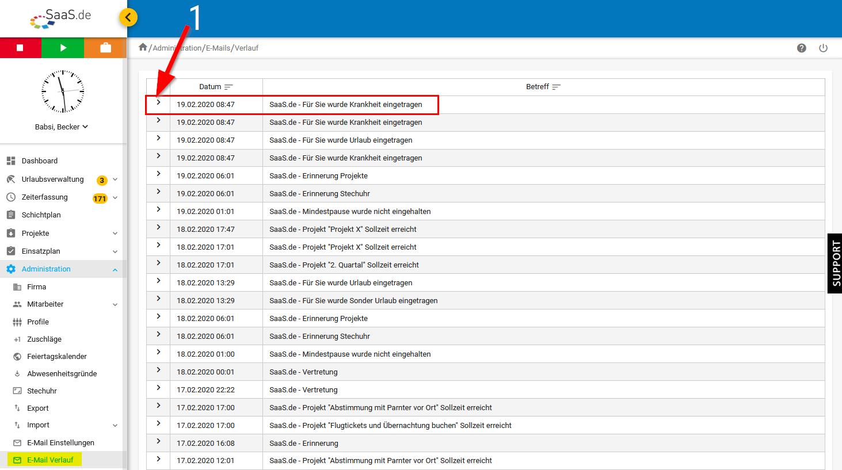Click Urlaubsverwaltung badge 3
The height and width of the screenshot is (470, 842).
coord(102,180)
